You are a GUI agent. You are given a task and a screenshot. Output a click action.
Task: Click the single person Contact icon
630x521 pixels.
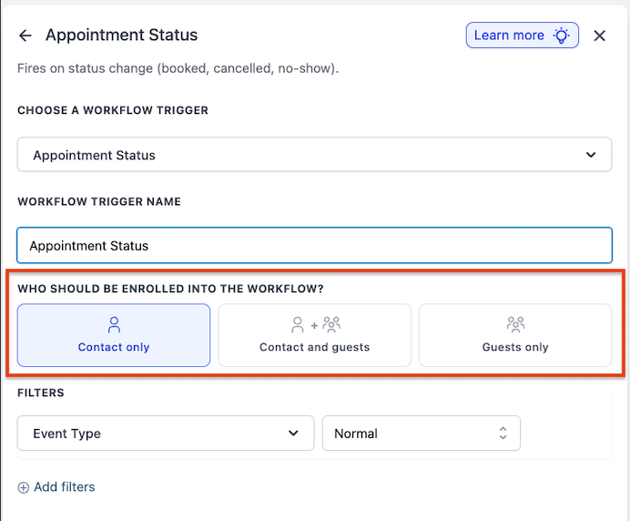[114, 324]
